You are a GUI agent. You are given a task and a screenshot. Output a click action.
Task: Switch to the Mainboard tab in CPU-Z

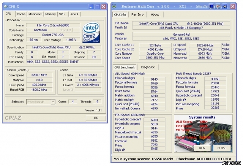coord(35,14)
